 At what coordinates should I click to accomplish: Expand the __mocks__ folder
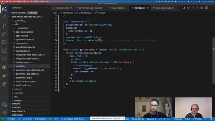20,21
